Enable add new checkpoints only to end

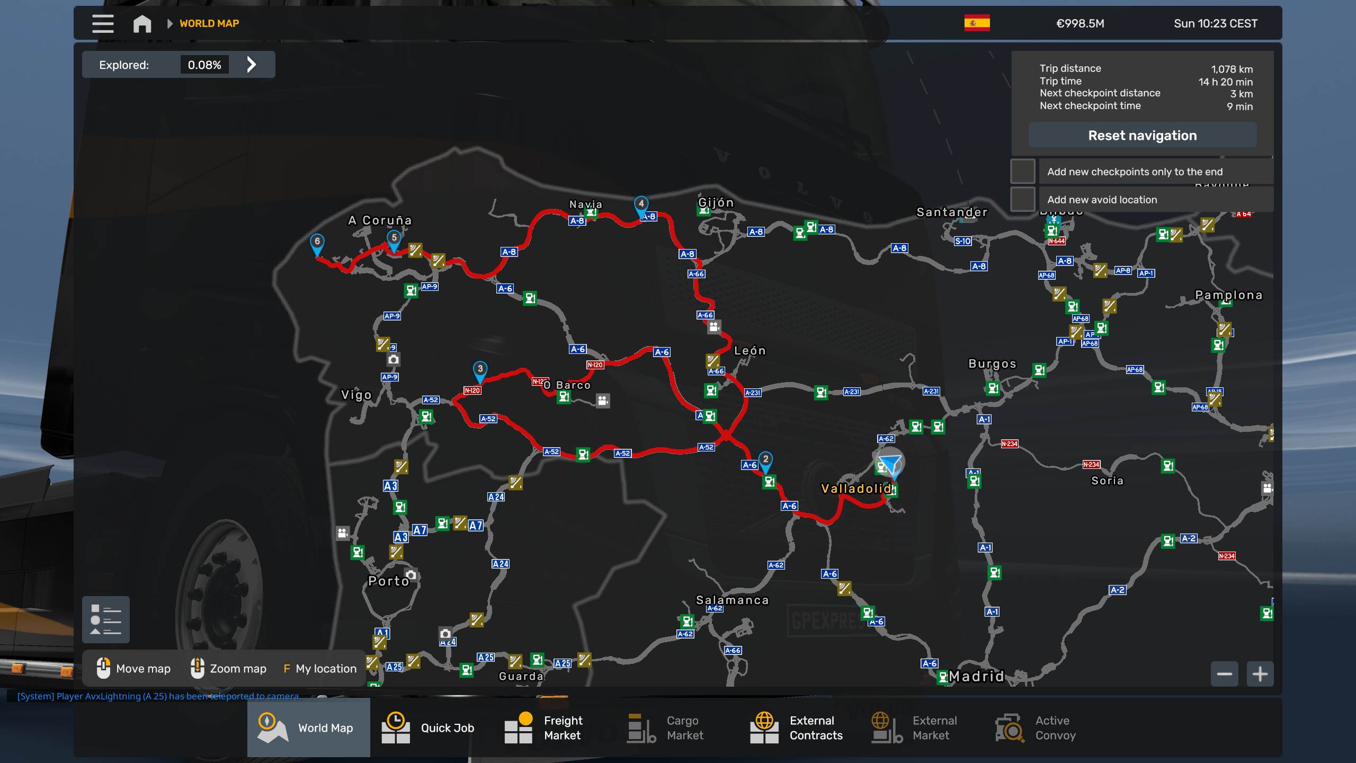1023,171
